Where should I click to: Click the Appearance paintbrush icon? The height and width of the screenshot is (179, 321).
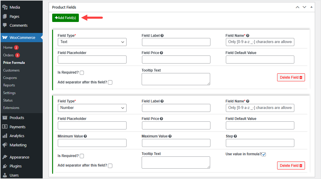click(x=5, y=157)
